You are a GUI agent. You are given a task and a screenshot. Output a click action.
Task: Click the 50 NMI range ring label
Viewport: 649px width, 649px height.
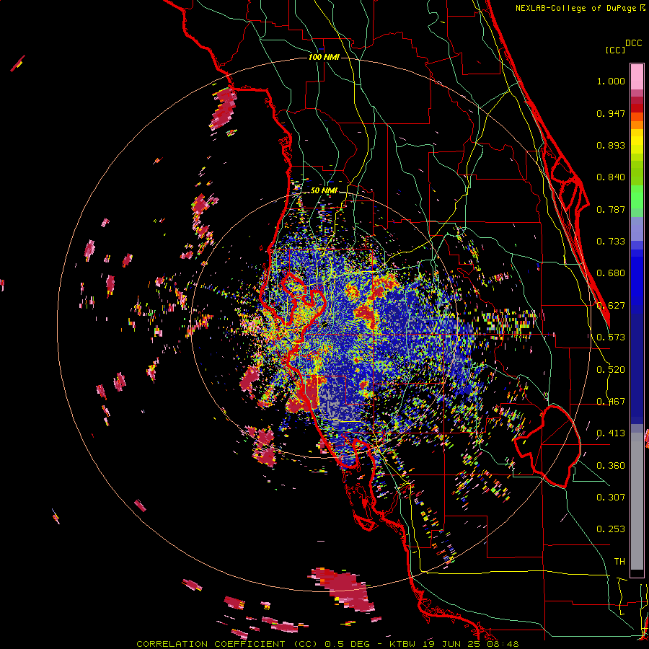[324, 190]
